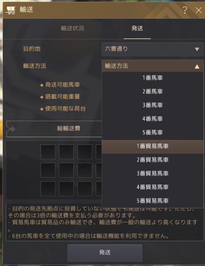Click the wagon icon beside 輸送 title
The height and width of the screenshot is (266, 205).
point(11,10)
